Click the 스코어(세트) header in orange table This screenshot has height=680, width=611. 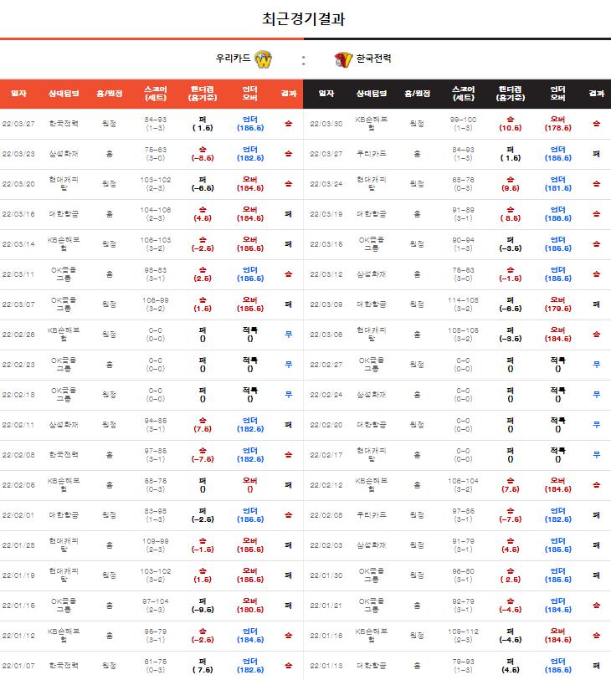coord(156,93)
